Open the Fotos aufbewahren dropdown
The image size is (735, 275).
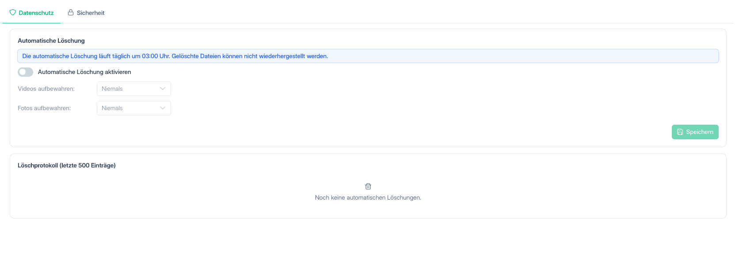[x=134, y=108]
